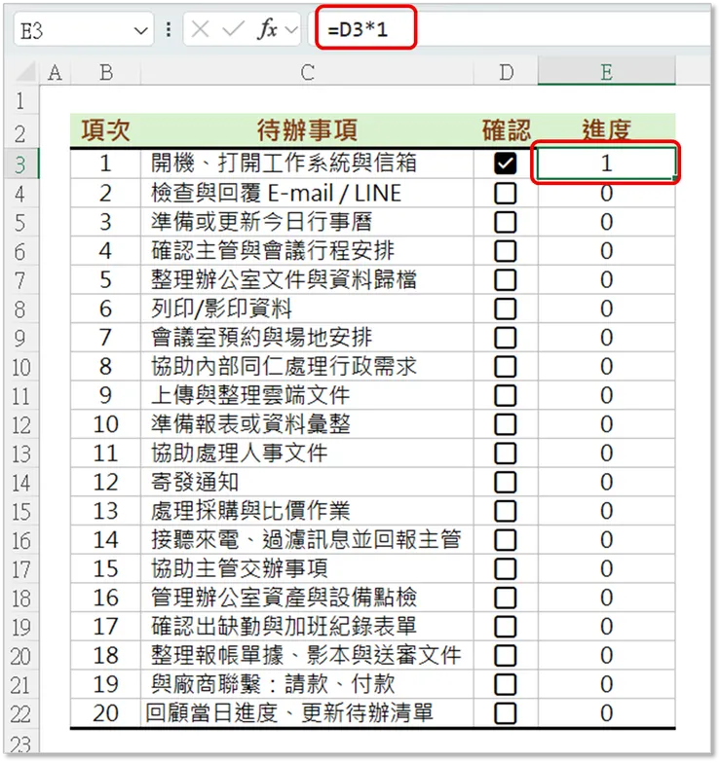Click item number 10 in 項次 column
Image resolution: width=721 pixels, height=763 pixels.
(x=105, y=424)
